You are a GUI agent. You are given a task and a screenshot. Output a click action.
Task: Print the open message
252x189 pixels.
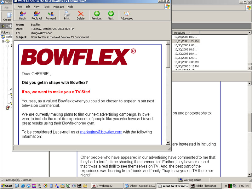[67, 15]
